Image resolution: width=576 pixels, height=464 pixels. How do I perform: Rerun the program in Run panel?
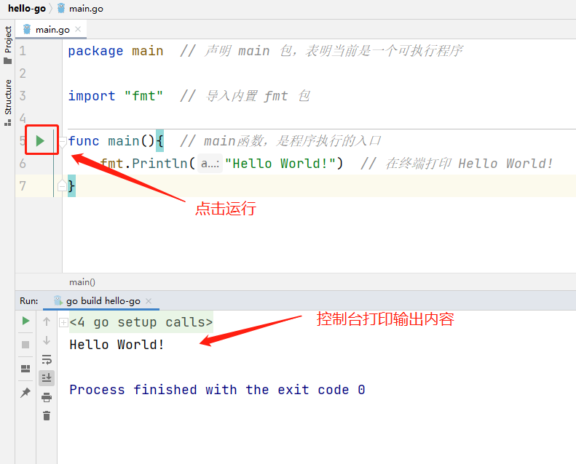click(25, 321)
